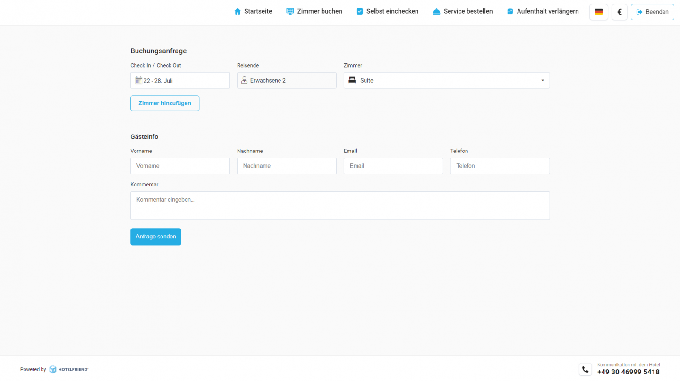Select Selbst einchecken in the navigation

point(387,11)
